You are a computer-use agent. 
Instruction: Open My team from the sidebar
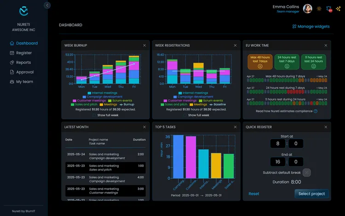(x=24, y=82)
